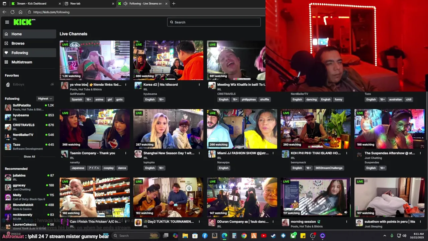Open recommended channel BlondeRabbit

coord(29,207)
